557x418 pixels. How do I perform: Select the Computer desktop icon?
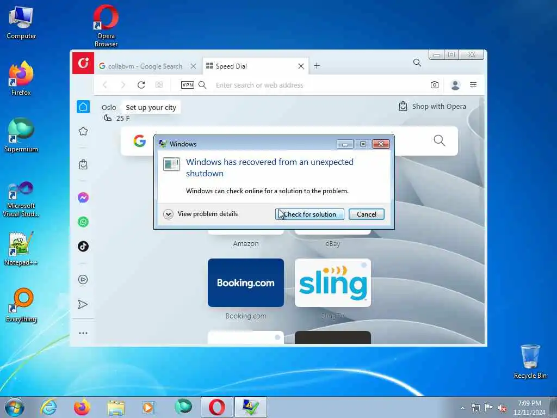click(x=21, y=22)
